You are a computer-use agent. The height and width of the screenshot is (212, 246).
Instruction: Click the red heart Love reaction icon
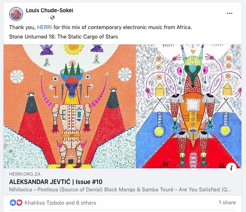tap(19, 203)
